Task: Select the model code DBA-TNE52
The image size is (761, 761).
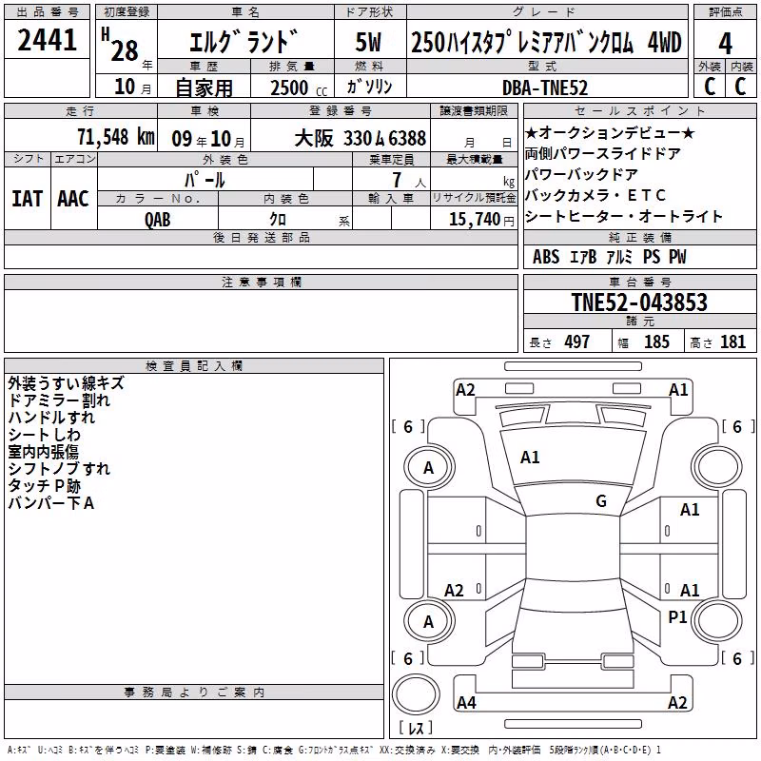Action: click(x=544, y=88)
